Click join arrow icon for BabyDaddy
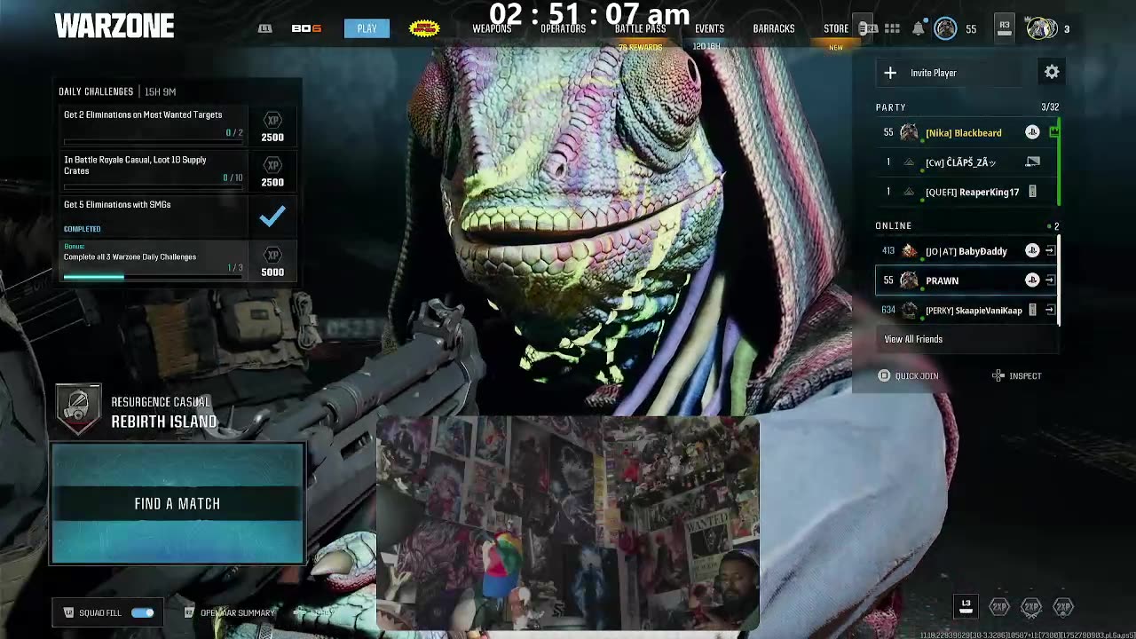The width and height of the screenshot is (1136, 639). click(x=1050, y=251)
